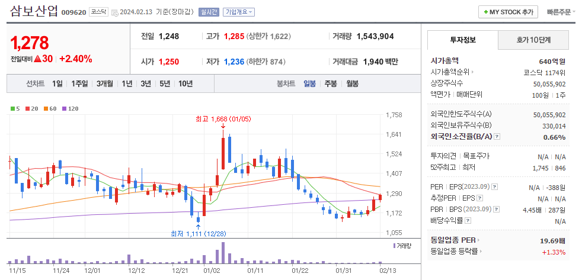
Task: Open the 동일업종 등락률 link
Action: tap(456, 252)
